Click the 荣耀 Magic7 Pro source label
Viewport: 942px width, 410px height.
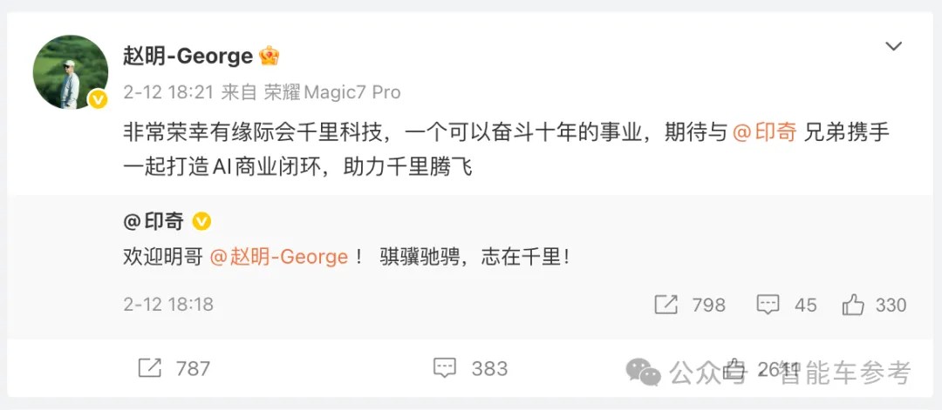click(x=332, y=92)
